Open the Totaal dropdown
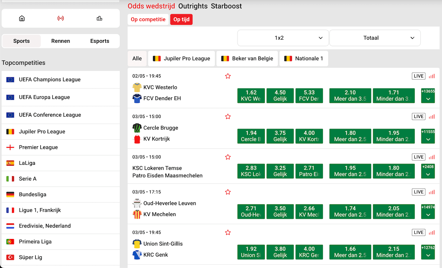This screenshot has width=442, height=268. click(375, 37)
